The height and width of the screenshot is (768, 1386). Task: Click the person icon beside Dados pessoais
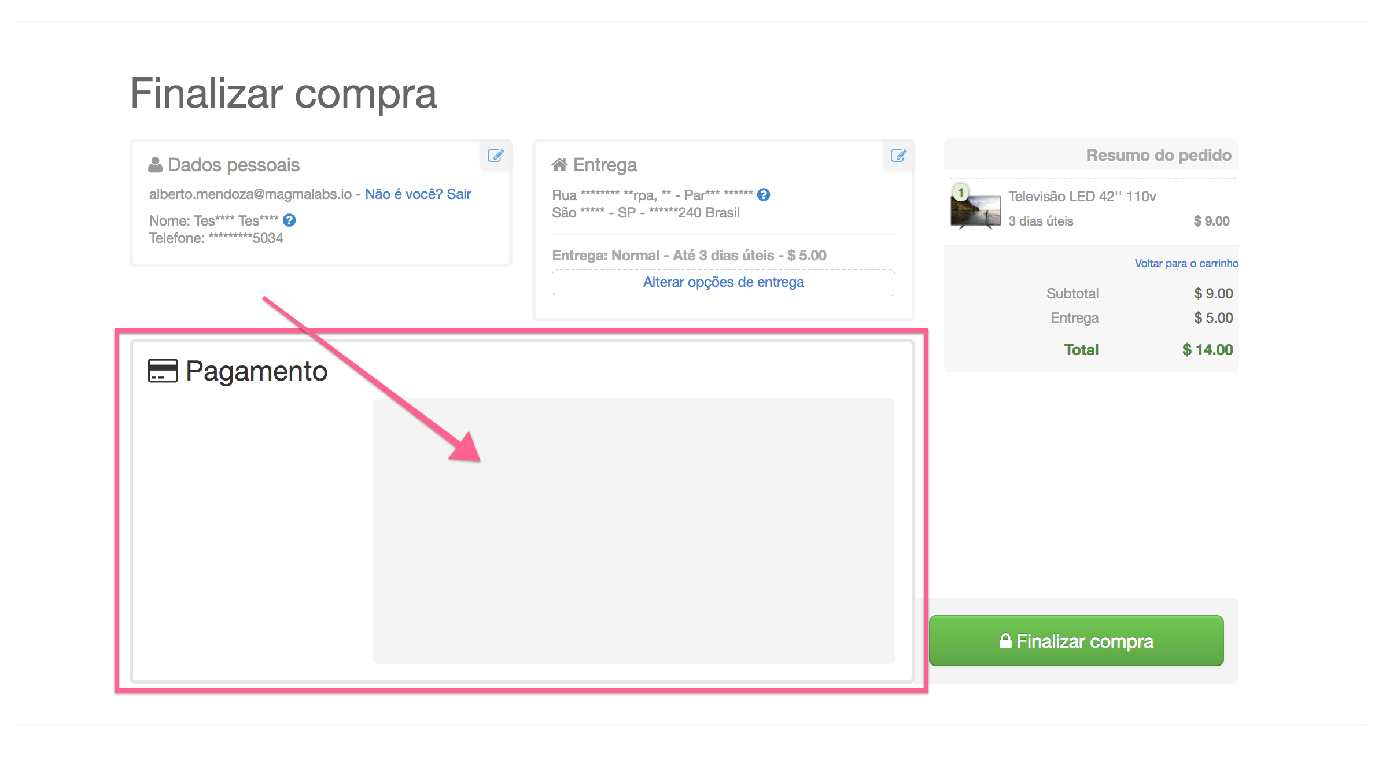click(x=155, y=165)
